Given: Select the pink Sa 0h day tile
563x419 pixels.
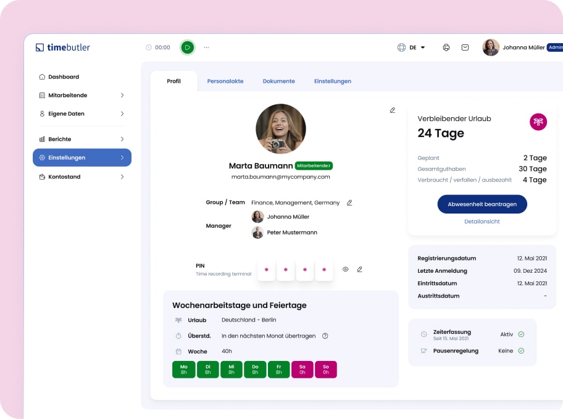Looking at the screenshot, I should point(302,370).
